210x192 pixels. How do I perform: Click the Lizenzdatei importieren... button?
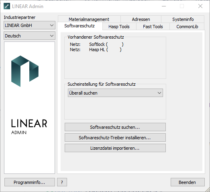pos(115,148)
